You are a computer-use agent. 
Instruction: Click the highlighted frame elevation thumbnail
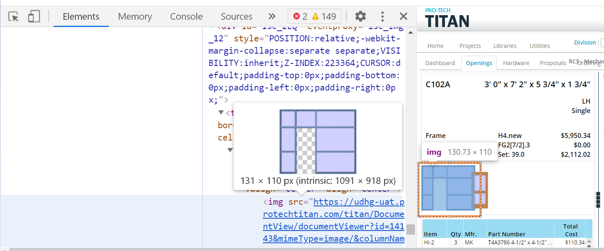(449, 189)
